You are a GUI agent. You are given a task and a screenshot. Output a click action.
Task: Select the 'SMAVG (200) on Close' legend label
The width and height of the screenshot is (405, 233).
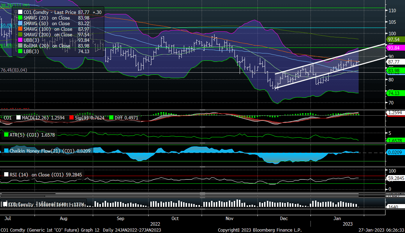(48, 35)
